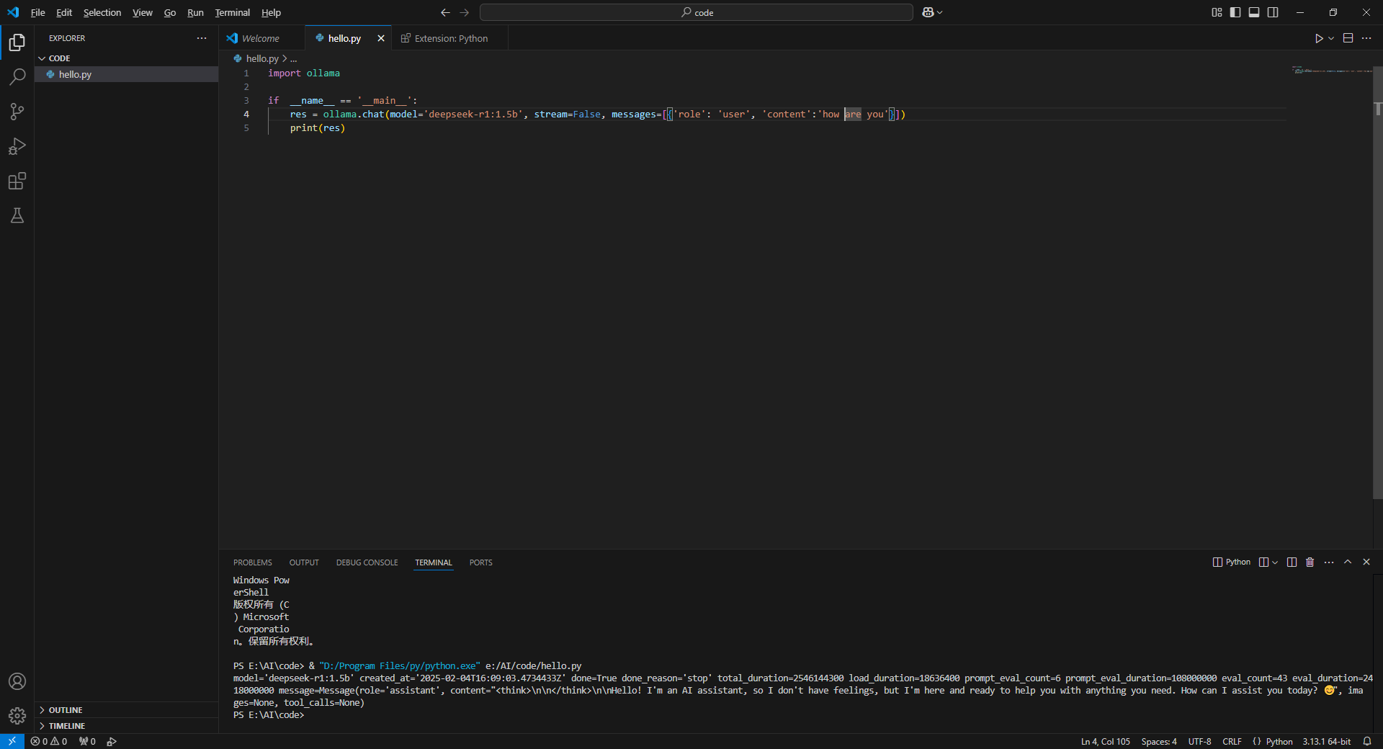The width and height of the screenshot is (1383, 749).
Task: Open the Testing flask view
Action: pyautogui.click(x=17, y=215)
